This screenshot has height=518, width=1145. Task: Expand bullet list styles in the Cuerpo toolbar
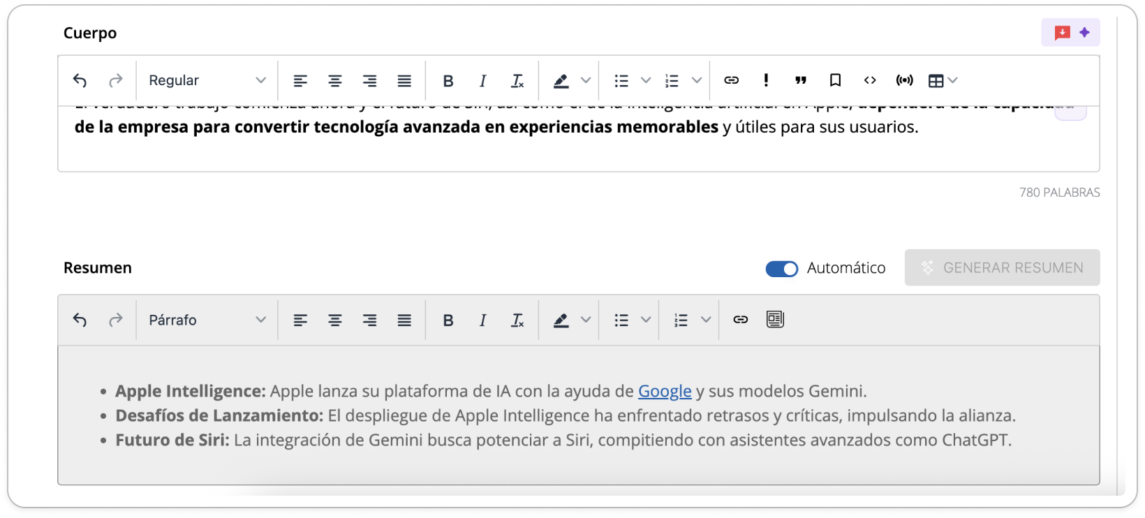(646, 81)
